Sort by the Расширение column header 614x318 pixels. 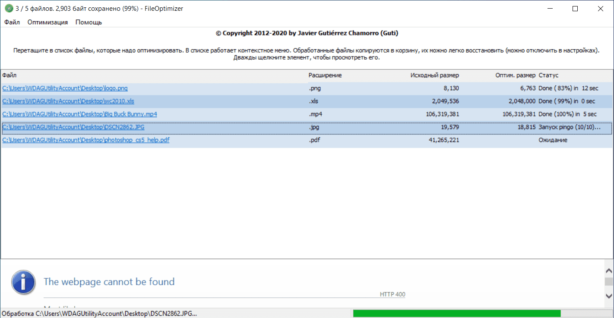click(325, 76)
